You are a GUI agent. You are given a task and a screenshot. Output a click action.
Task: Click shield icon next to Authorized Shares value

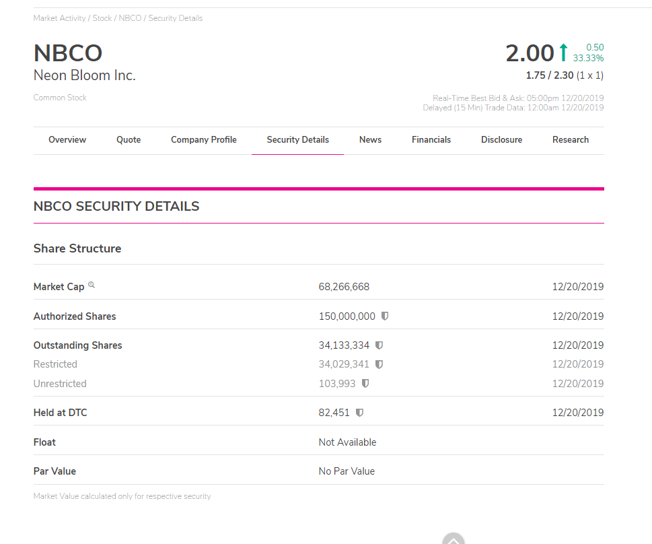coord(385,316)
